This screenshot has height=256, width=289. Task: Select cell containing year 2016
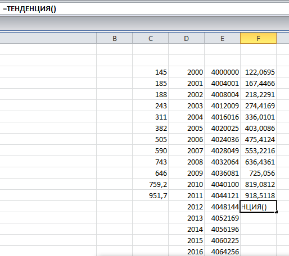[187, 251]
